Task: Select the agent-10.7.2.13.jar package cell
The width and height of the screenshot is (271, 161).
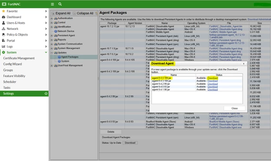Action: (x=110, y=26)
